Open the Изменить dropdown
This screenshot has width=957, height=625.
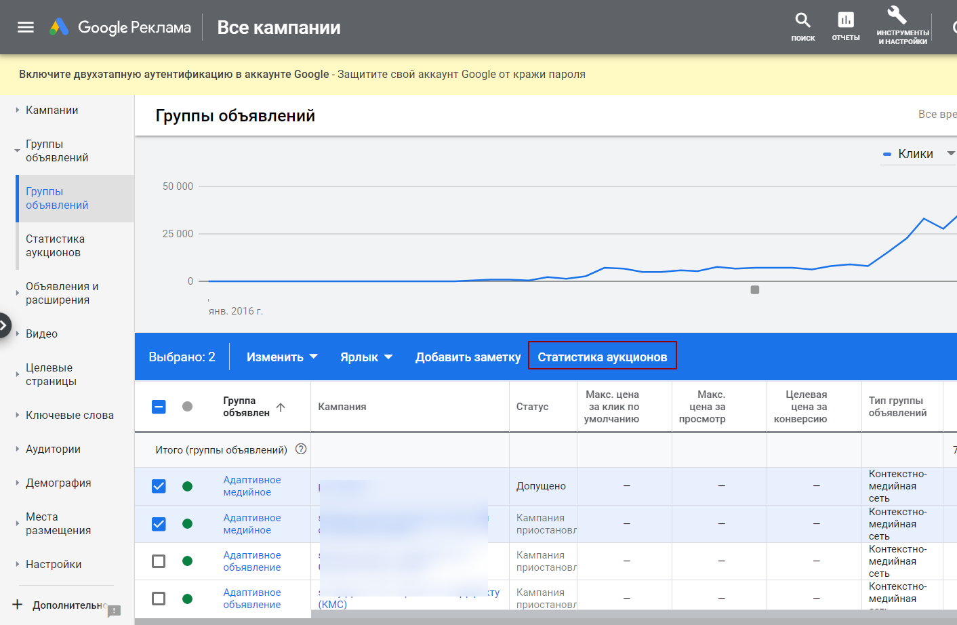click(x=282, y=357)
